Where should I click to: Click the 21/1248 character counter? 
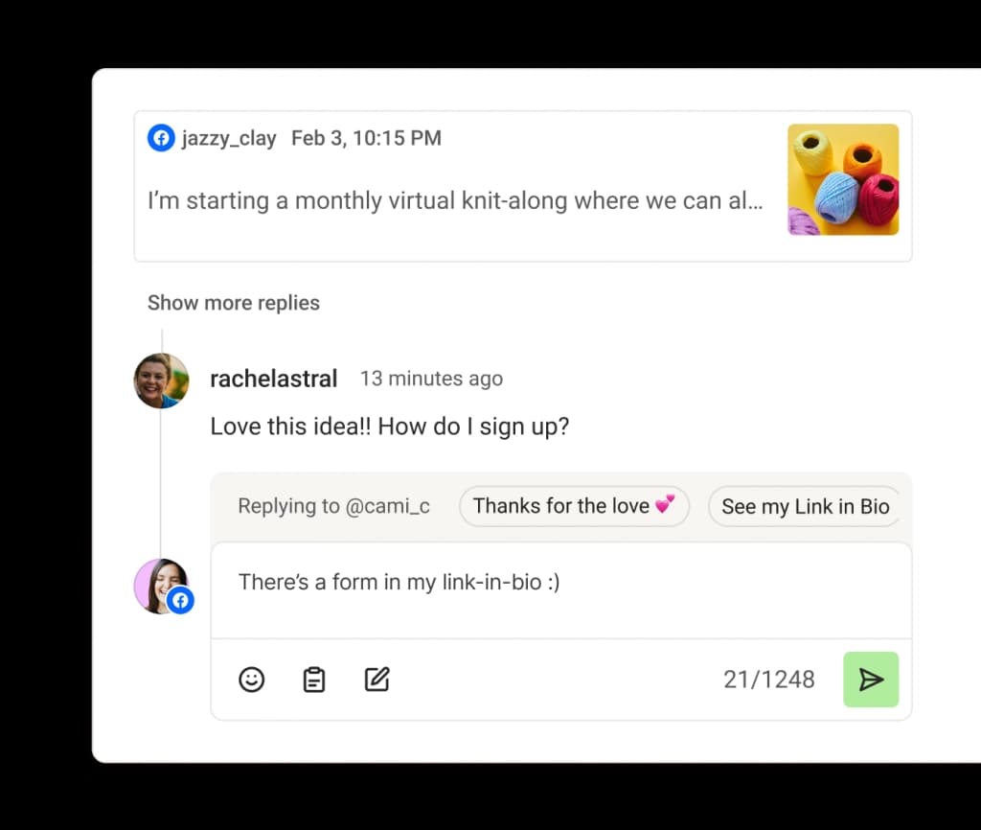[769, 680]
